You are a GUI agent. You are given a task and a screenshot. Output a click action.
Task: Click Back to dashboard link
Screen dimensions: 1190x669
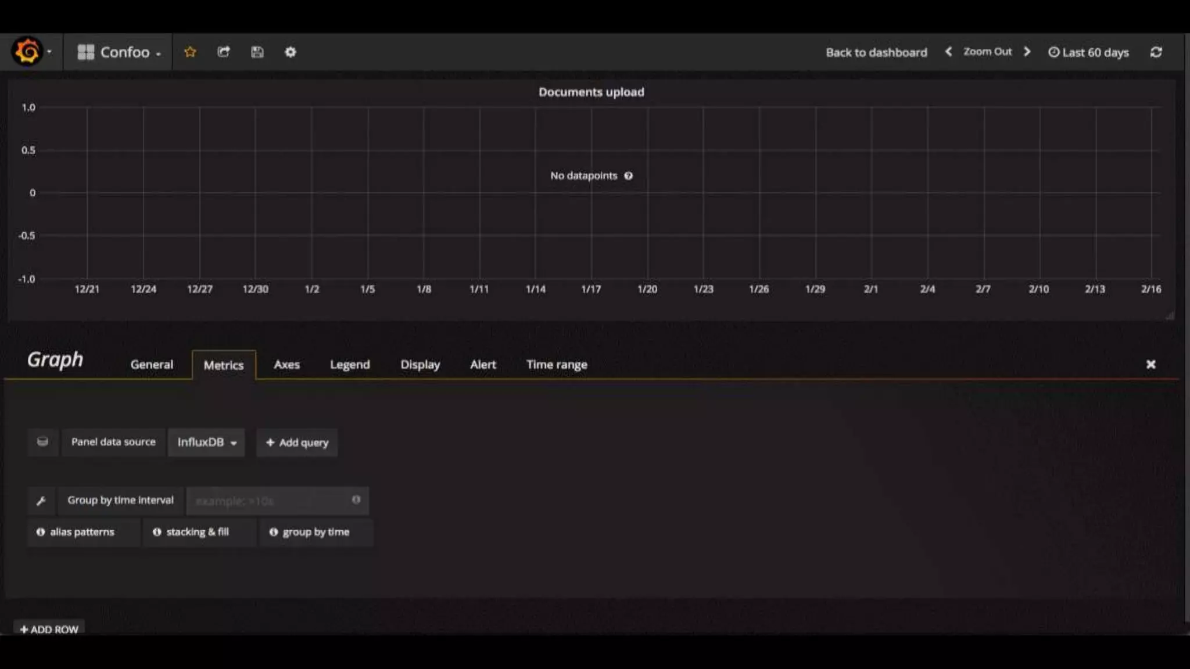(876, 52)
